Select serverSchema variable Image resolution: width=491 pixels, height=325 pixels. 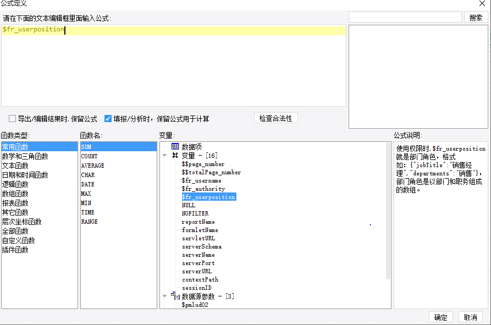point(202,246)
